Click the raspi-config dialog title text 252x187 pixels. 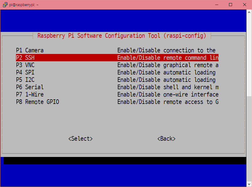click(122, 36)
